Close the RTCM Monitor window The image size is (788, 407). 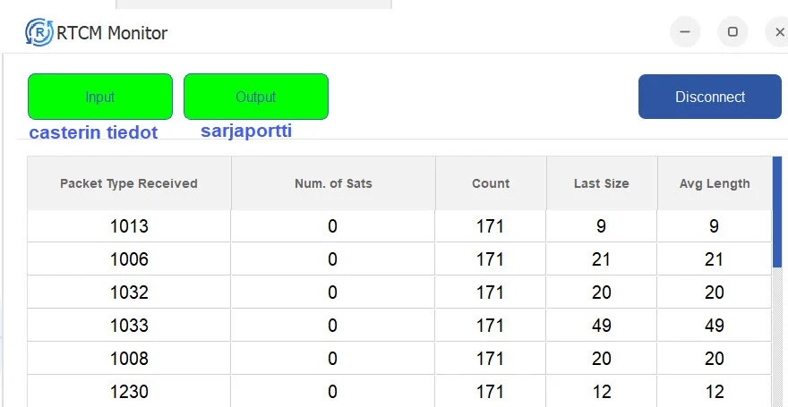point(779,32)
